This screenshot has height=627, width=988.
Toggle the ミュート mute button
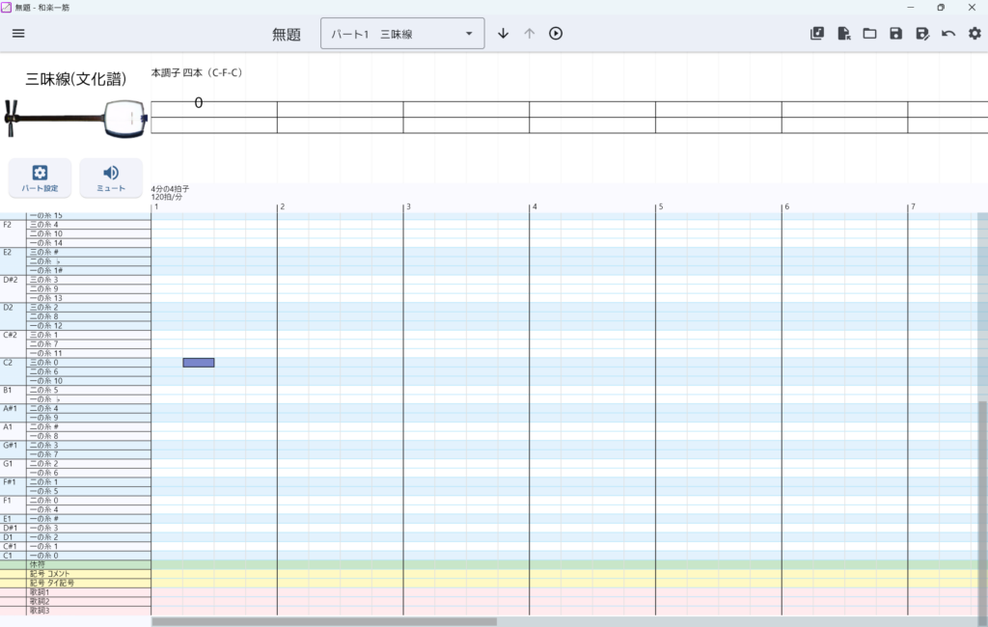pos(111,177)
